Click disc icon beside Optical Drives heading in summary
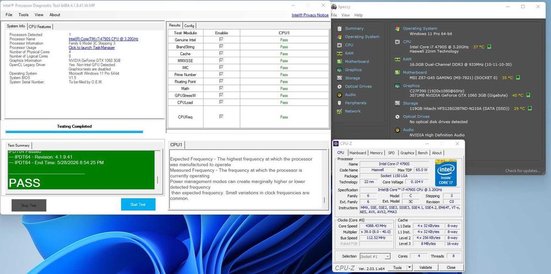The height and width of the screenshot is (274, 551). pos(397,117)
